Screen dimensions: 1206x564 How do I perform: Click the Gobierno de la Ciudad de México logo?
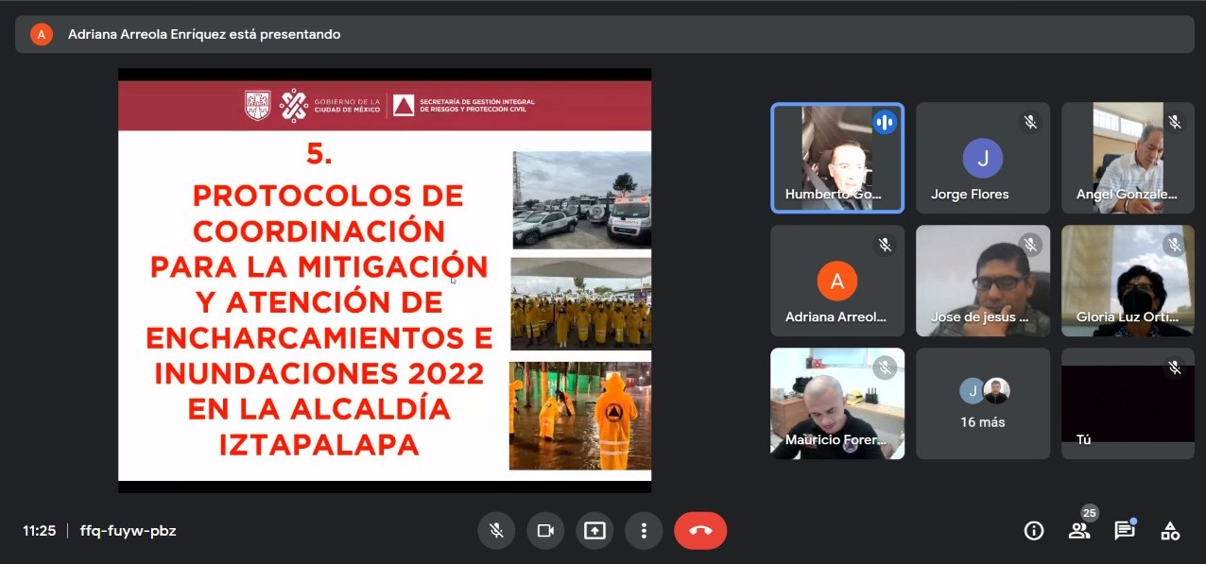coord(331,105)
